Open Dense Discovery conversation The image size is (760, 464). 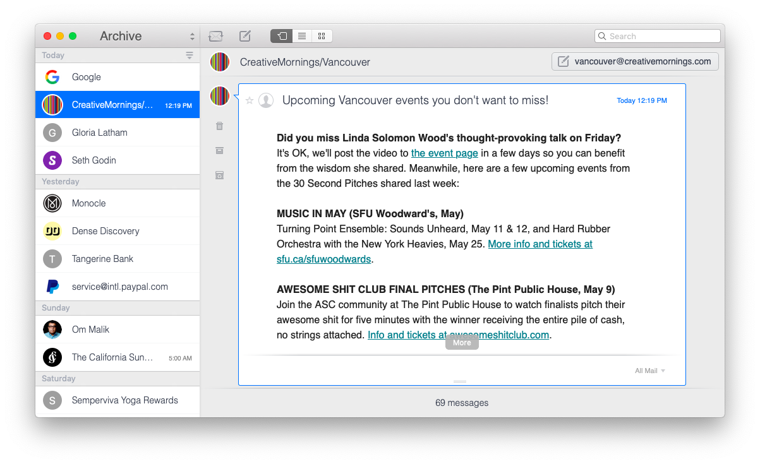(x=118, y=231)
